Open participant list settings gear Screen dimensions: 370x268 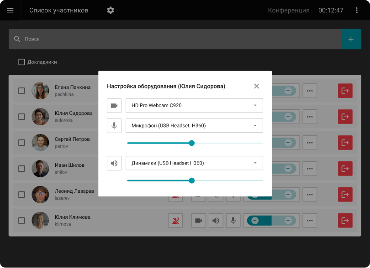click(x=110, y=10)
